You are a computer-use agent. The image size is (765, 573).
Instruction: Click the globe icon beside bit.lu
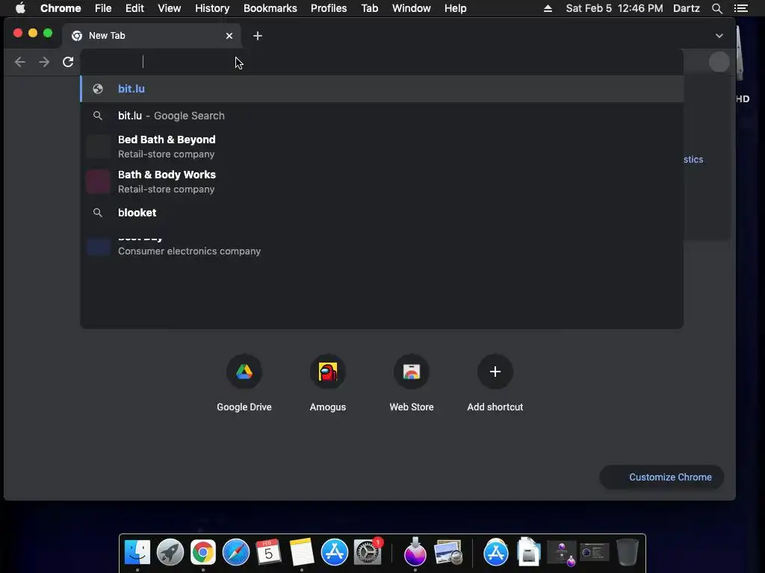(98, 89)
